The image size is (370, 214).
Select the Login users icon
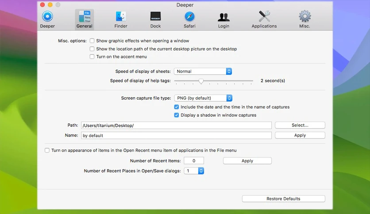pyautogui.click(x=224, y=17)
